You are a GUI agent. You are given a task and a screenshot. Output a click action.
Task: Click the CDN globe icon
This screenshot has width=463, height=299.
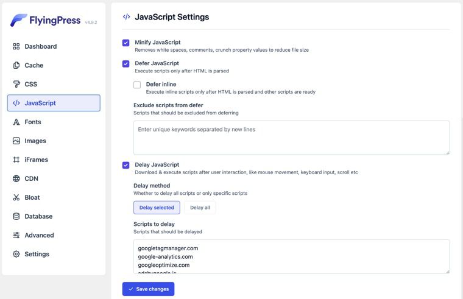pos(16,178)
